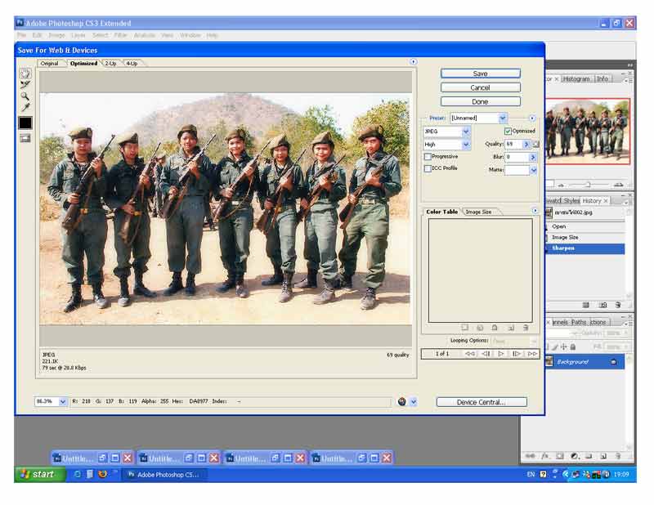The image size is (654, 505).
Task: Open the JPEG file format dropdown
Action: point(466,132)
